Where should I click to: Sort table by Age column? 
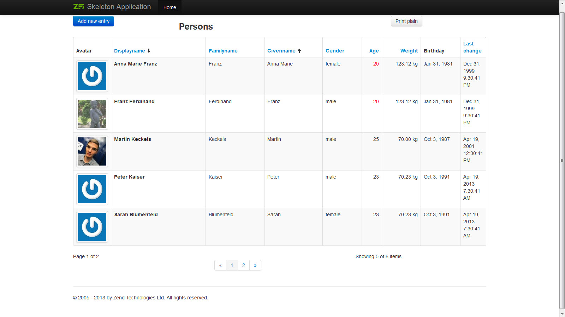click(374, 51)
